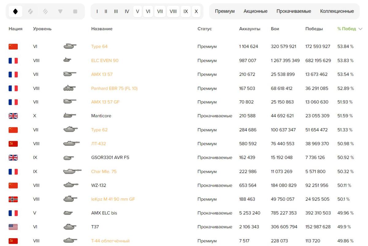Sort the table by Аккаунты column

(x=250, y=29)
